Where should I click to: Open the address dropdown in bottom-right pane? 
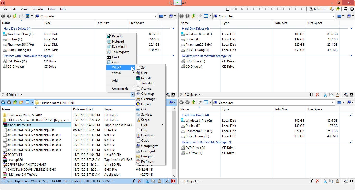[x=333, y=103]
